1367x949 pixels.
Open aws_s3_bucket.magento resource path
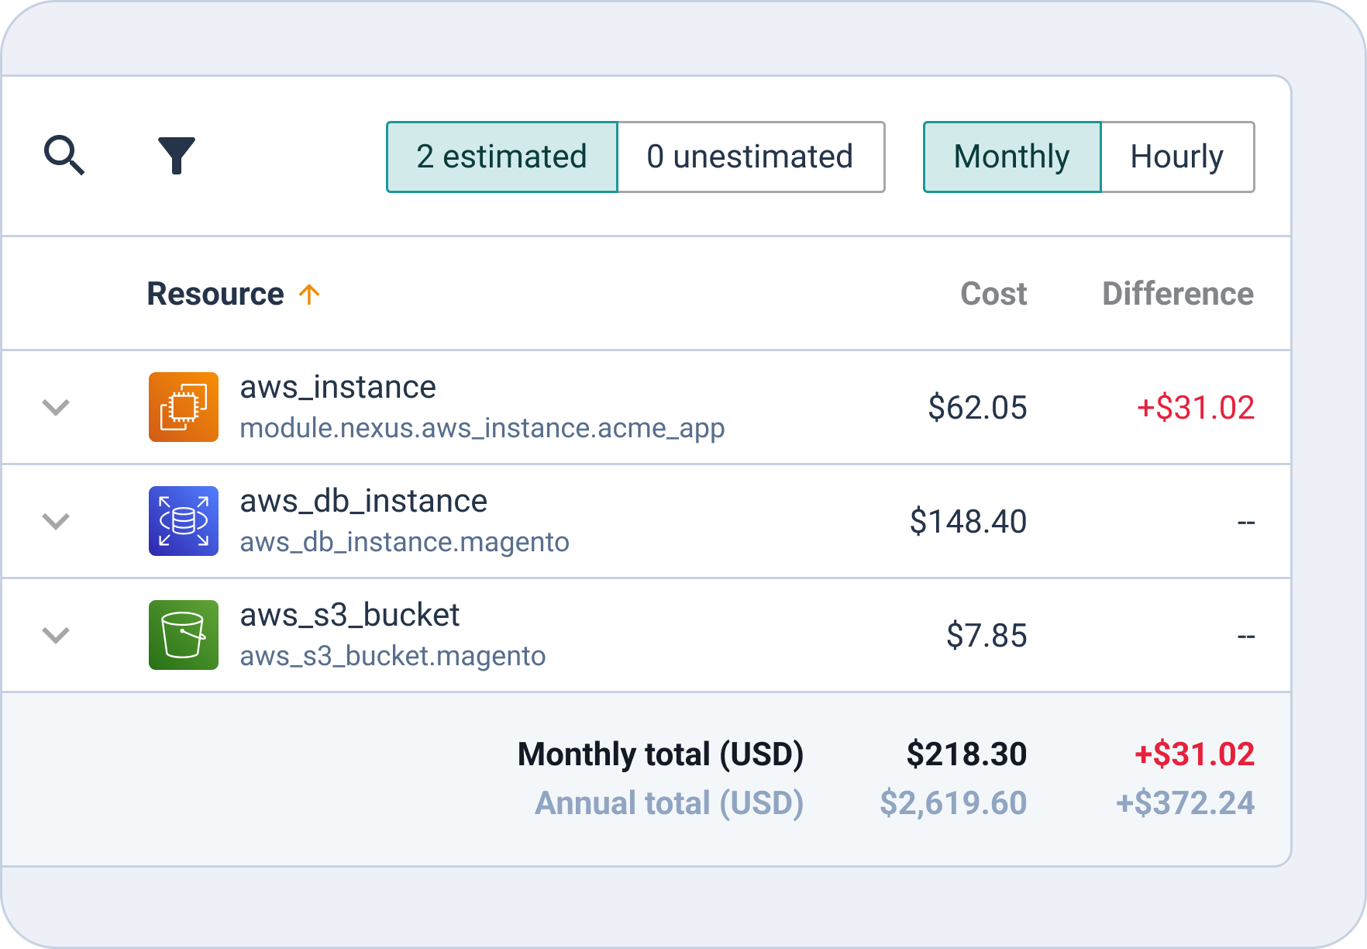point(393,656)
